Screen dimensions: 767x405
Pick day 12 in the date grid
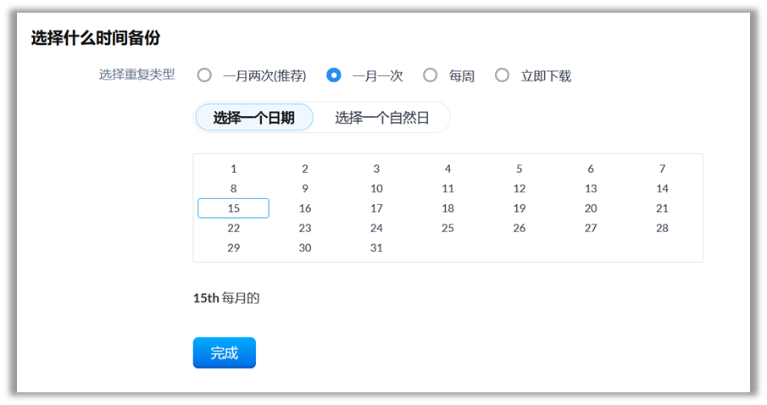520,188
